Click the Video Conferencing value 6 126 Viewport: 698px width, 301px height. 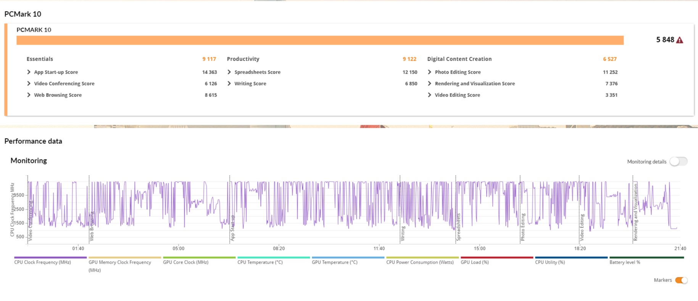[x=211, y=84]
